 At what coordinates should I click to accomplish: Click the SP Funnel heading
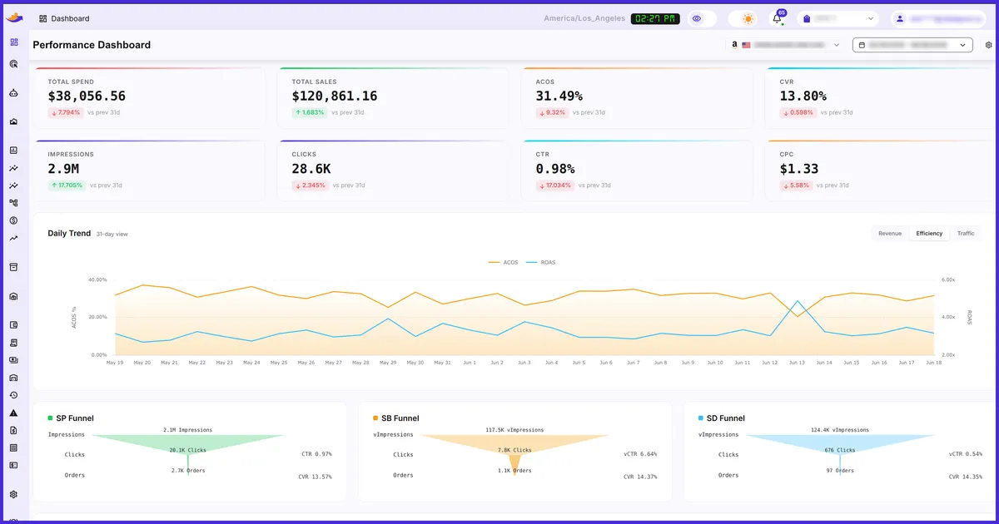tap(74, 418)
